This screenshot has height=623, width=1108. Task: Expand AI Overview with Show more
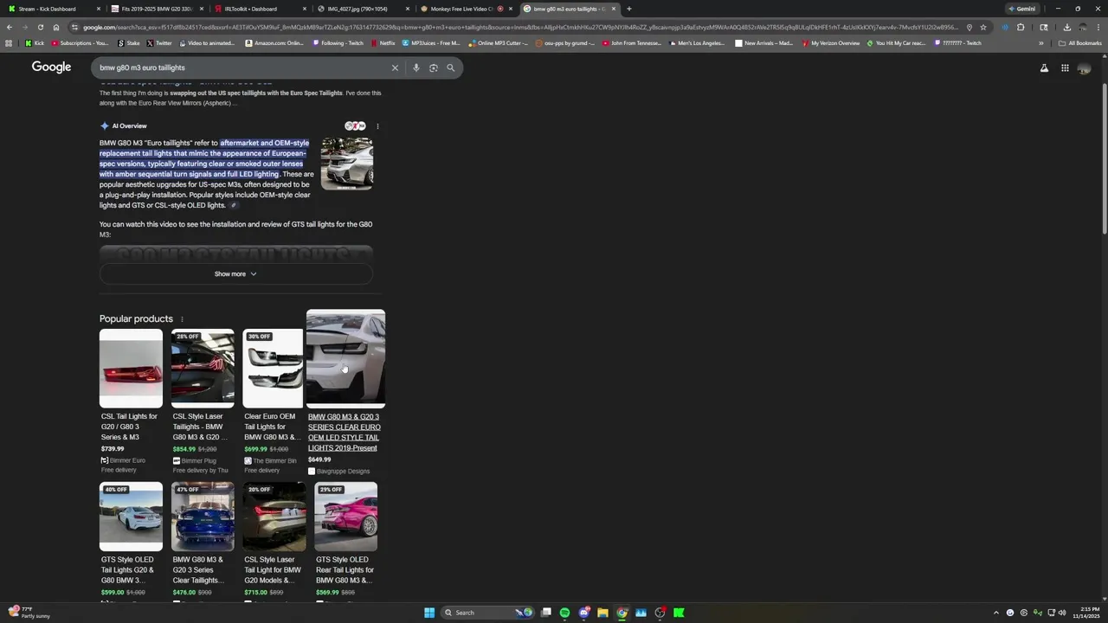pyautogui.click(x=235, y=274)
